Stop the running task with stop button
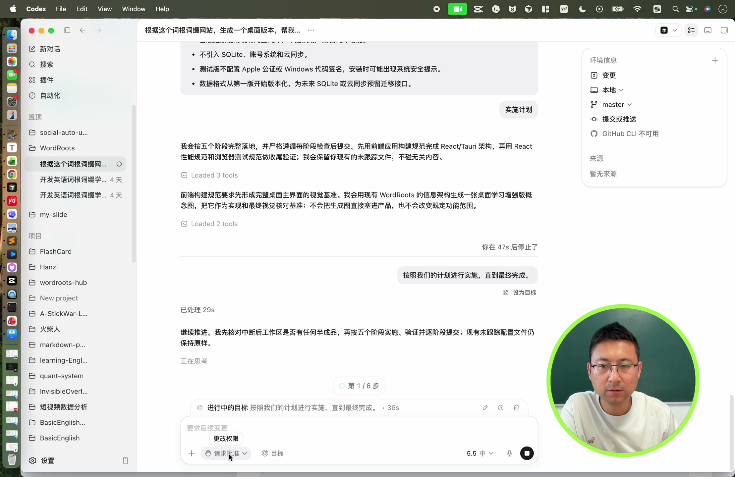This screenshot has width=735, height=477. [x=527, y=453]
